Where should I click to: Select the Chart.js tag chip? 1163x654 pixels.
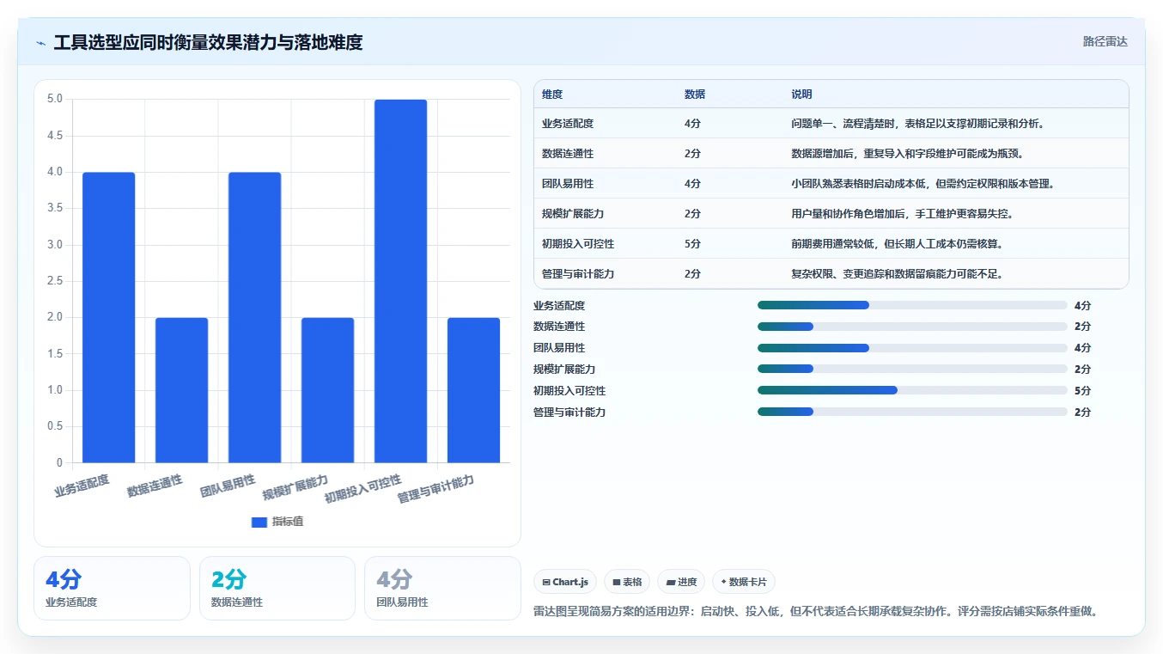[x=565, y=582]
